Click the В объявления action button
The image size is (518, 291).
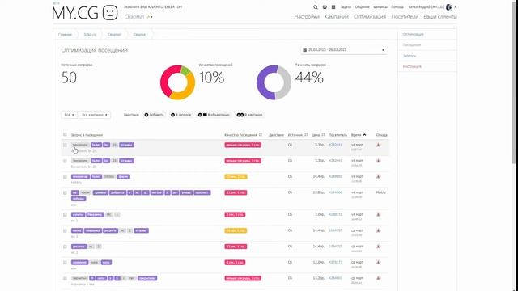tap(214, 115)
